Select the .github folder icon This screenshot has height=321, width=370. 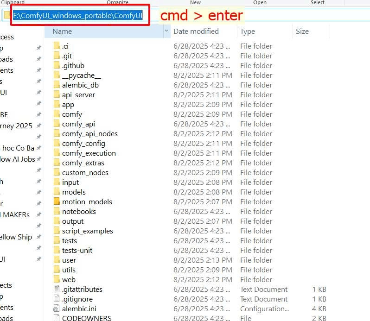[57, 65]
